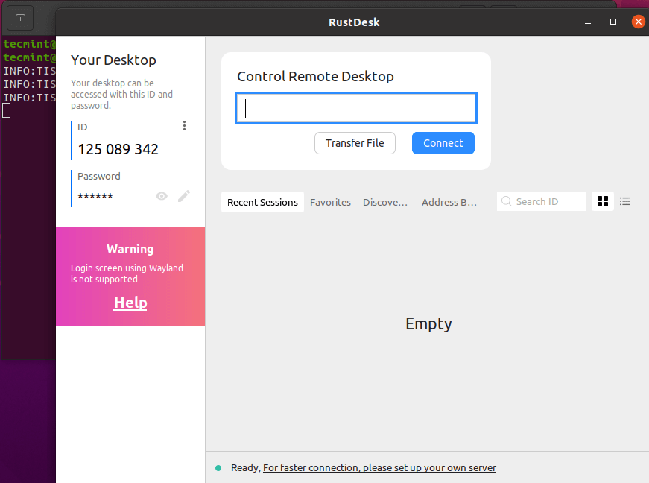Switch to the Favorites tab
This screenshot has height=483, width=649.
pyautogui.click(x=330, y=201)
